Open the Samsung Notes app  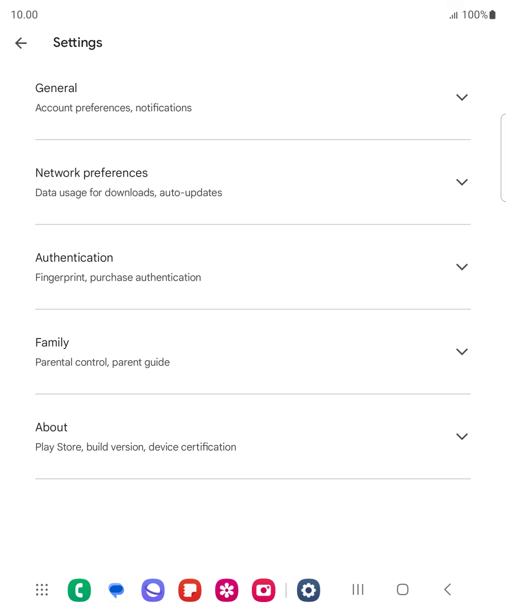[190, 590]
